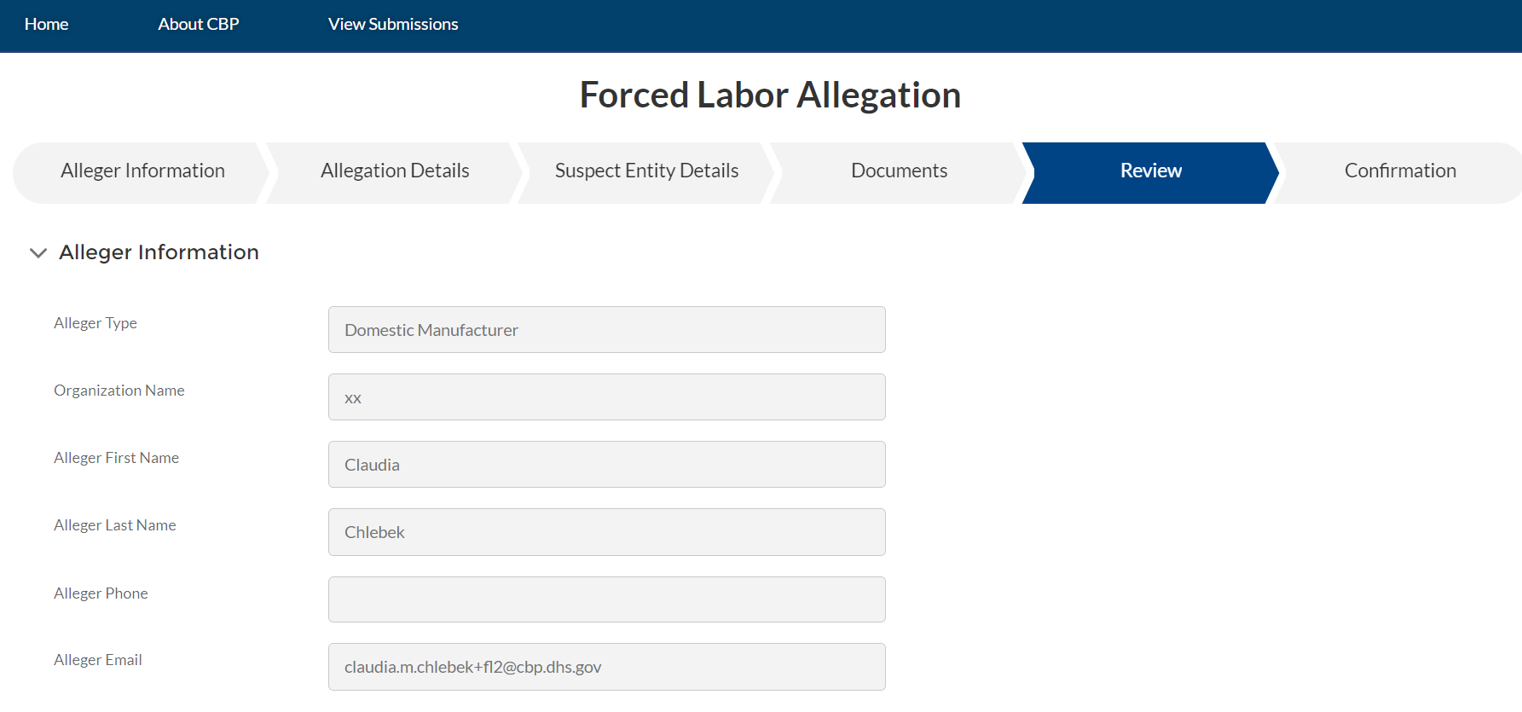This screenshot has width=1522, height=712.
Task: Jump to the Suspect Entity Details step
Action: 646,171
